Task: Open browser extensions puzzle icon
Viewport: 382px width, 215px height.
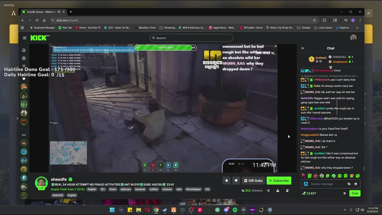Action: point(324,20)
